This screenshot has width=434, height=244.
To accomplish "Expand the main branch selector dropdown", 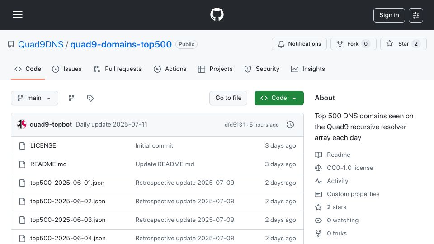I will (35, 98).
